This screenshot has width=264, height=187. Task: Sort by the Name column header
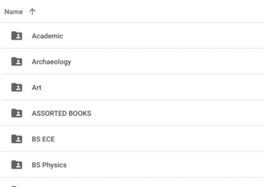tap(14, 12)
